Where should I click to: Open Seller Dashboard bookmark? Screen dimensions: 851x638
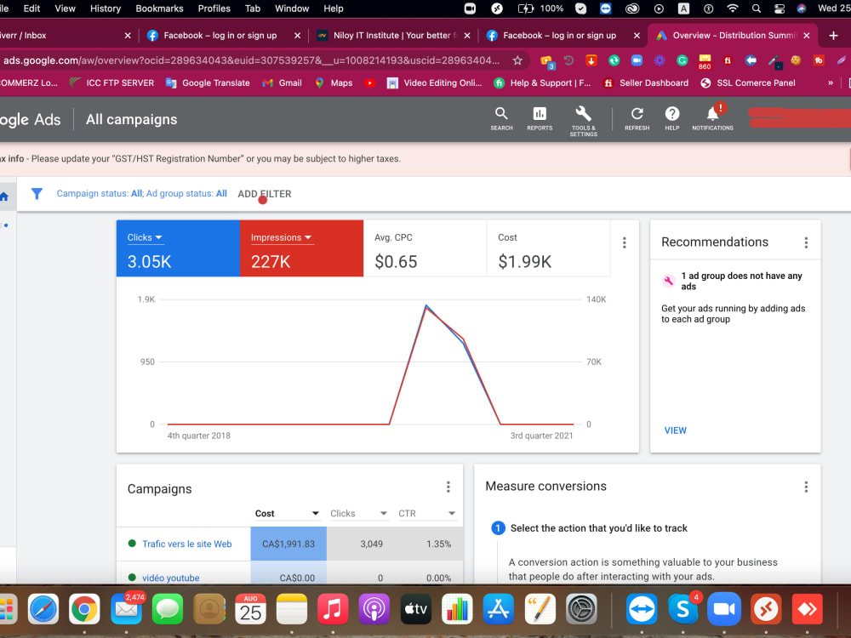coord(646,83)
